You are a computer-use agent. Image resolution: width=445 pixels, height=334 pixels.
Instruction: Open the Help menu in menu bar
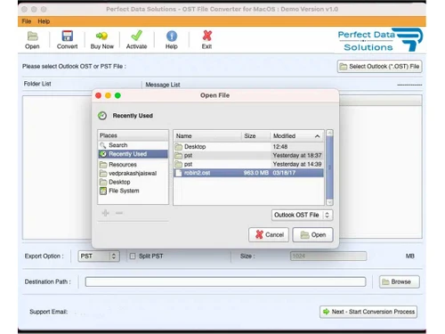[x=44, y=21]
